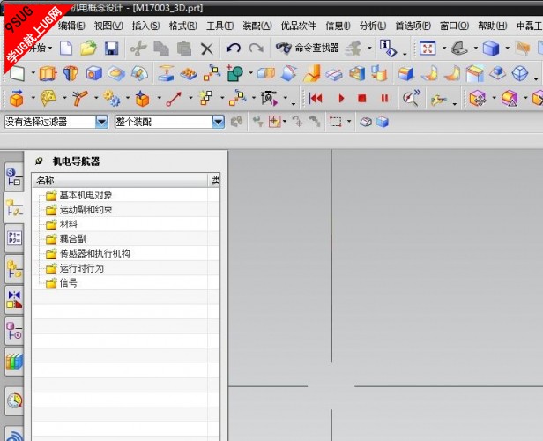Open the Assembly Navigator sidebar tab
The height and width of the screenshot is (441, 543).
[x=14, y=269]
